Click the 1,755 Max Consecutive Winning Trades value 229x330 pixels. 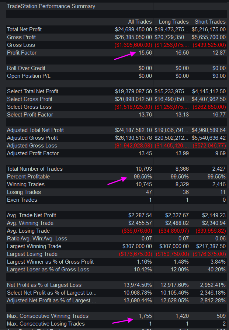click(145, 316)
